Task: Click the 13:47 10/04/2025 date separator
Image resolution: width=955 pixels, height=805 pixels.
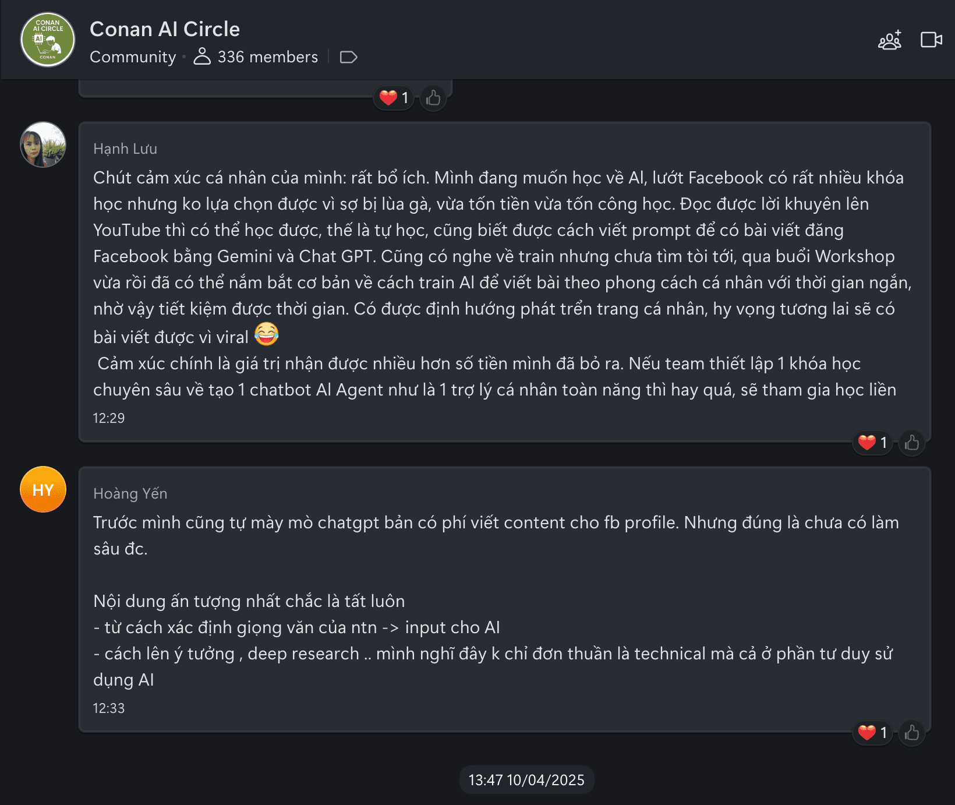Action: pos(526,780)
